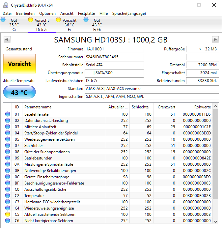
Task: Click the ID column header
Action: 17,107
